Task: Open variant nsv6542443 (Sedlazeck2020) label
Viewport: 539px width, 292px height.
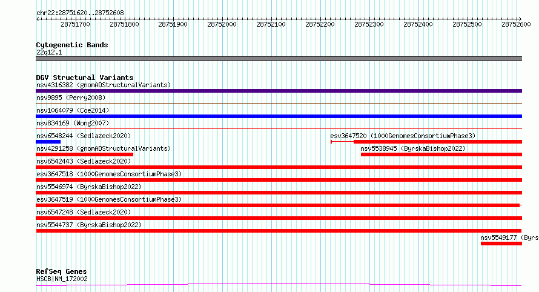Action: point(84,161)
